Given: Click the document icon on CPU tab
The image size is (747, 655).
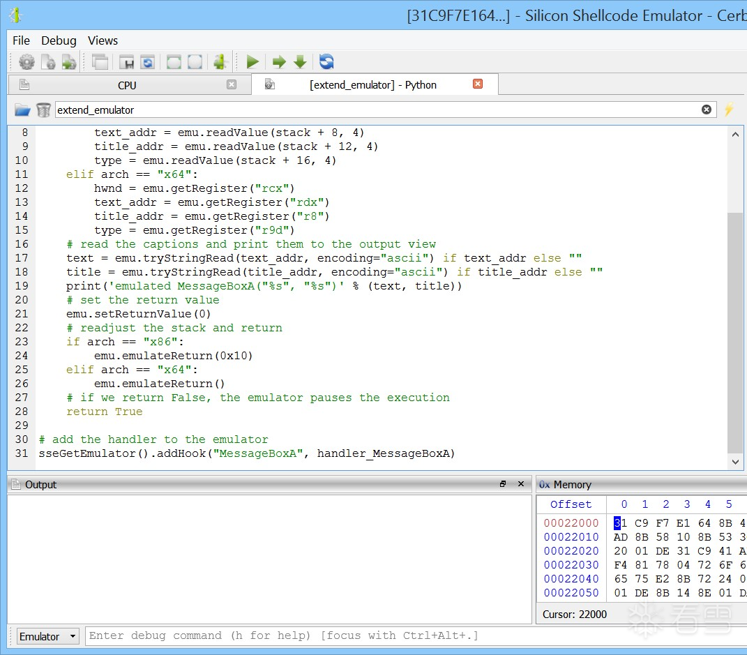Looking at the screenshot, I should pyautogui.click(x=24, y=85).
